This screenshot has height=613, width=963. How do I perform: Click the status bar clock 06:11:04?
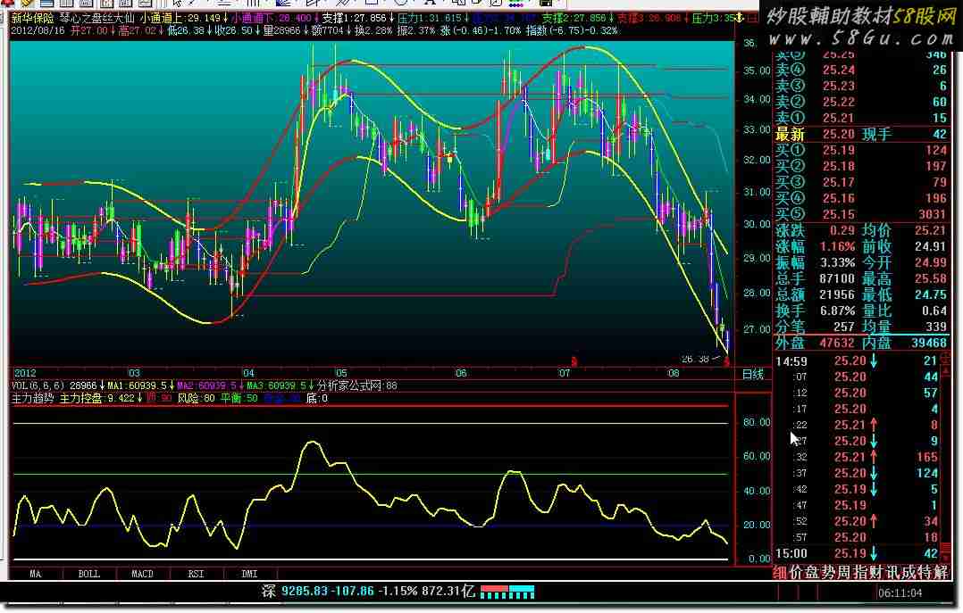[x=900, y=592]
